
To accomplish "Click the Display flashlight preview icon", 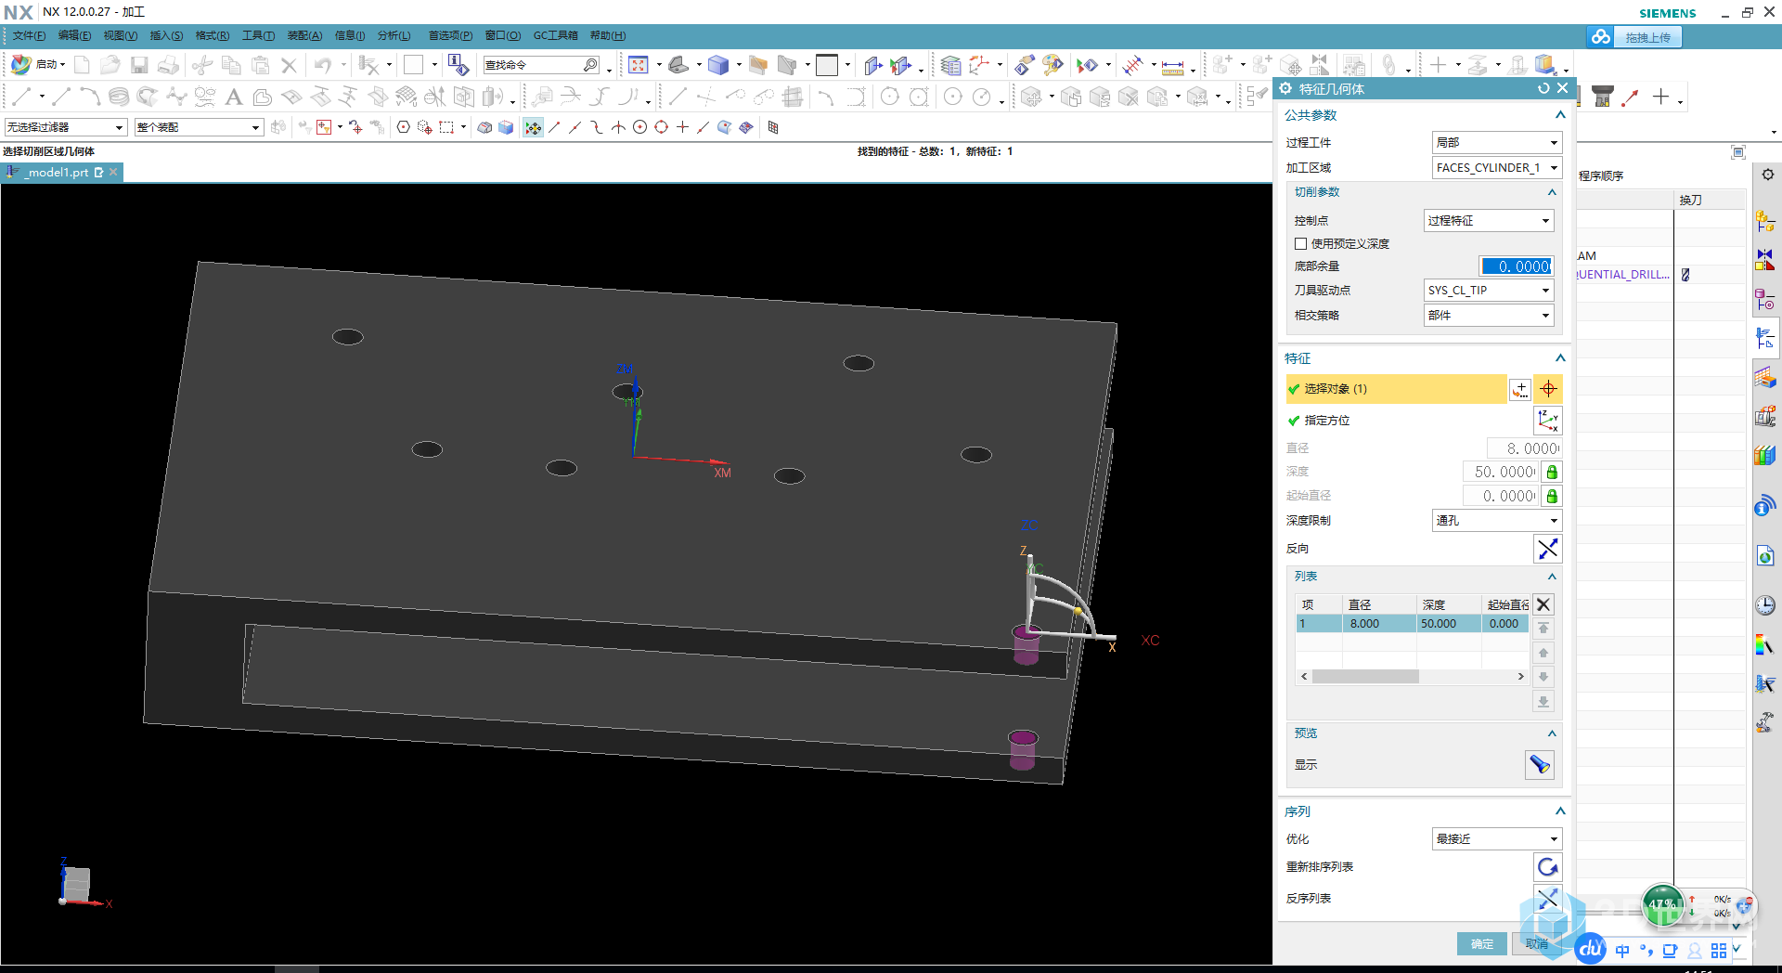I will point(1540,765).
